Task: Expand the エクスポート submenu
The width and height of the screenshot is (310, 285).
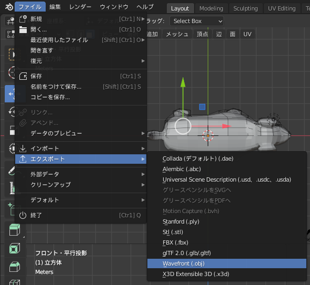Action: click(81, 159)
